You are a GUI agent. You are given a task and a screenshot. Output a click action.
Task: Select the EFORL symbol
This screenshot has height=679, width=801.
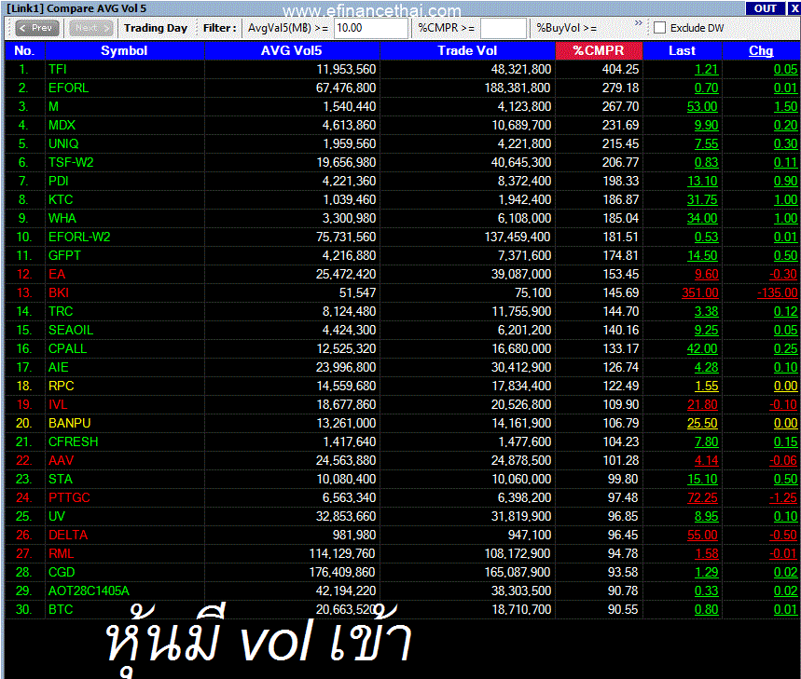pos(68,88)
